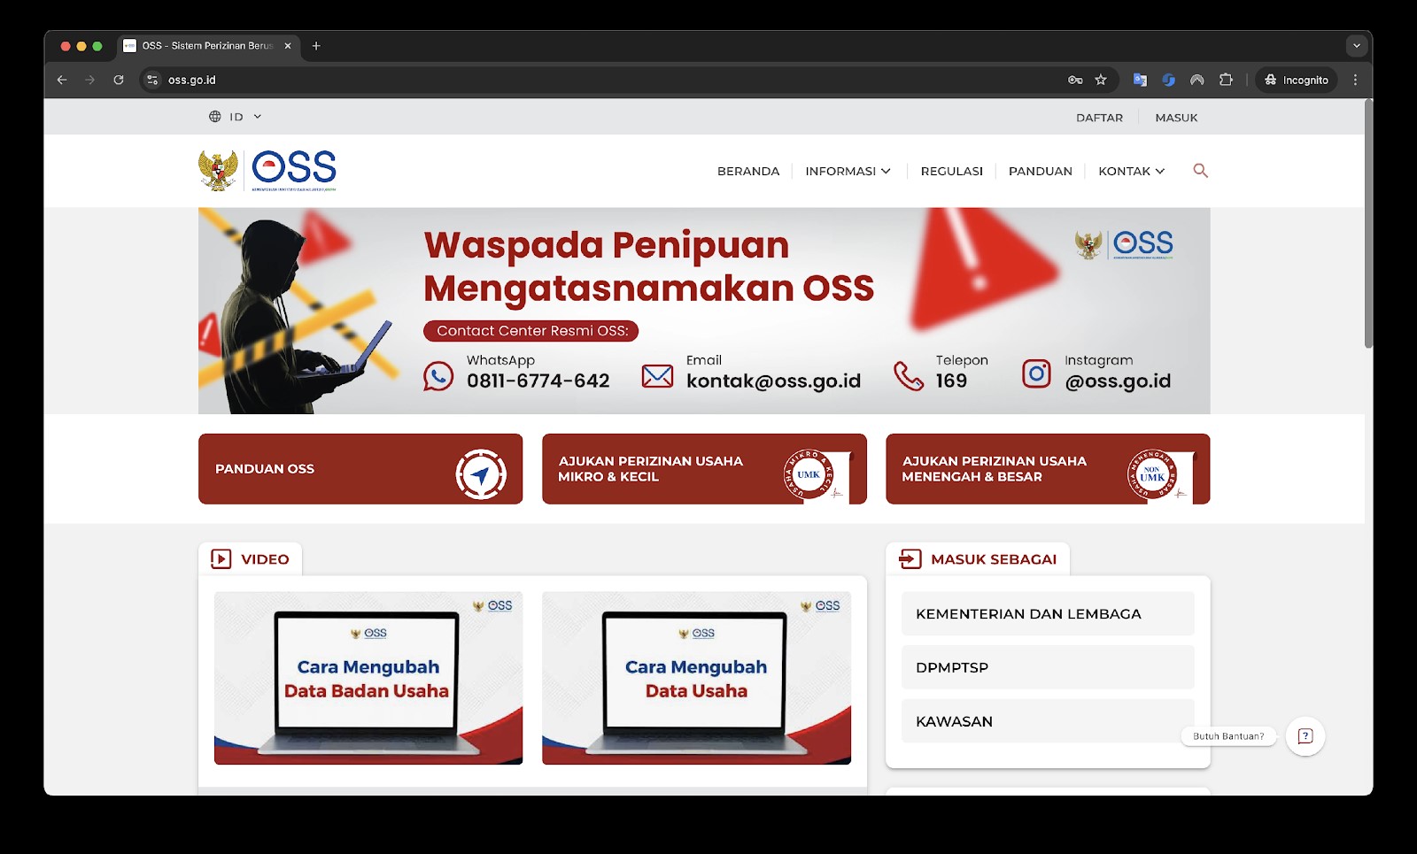Click the Email envelope icon next to kontak@oss.go.id
The image size is (1417, 854).
657,374
